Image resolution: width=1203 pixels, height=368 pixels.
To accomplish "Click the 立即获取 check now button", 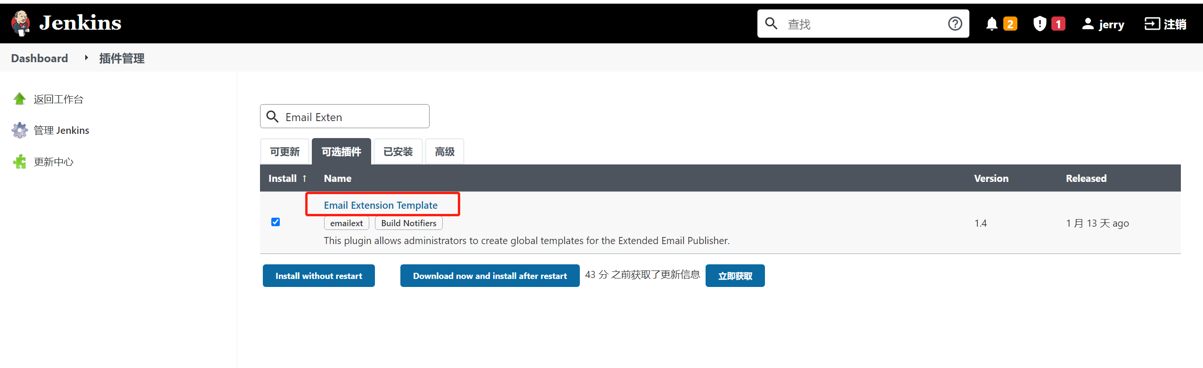I will pyautogui.click(x=735, y=276).
